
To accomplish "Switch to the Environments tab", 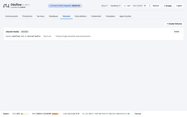I will pos(12,16).
